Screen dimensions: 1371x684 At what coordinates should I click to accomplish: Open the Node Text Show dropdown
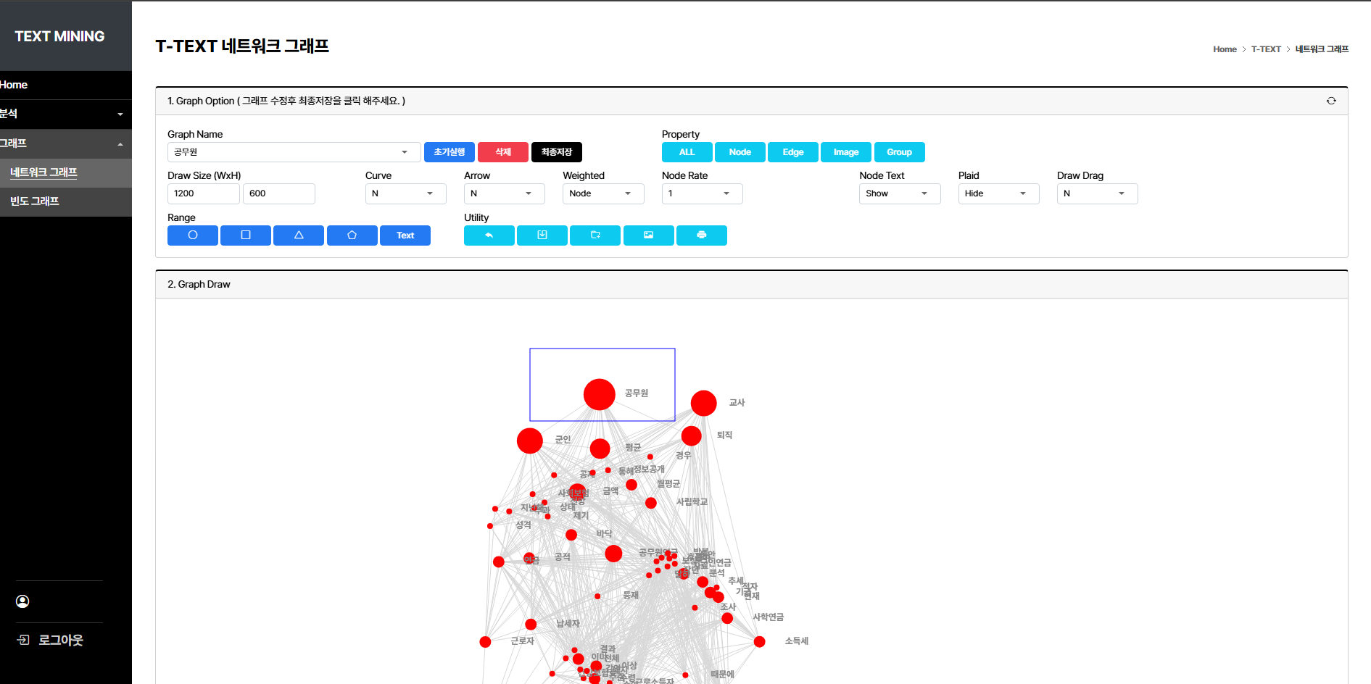[x=899, y=193]
